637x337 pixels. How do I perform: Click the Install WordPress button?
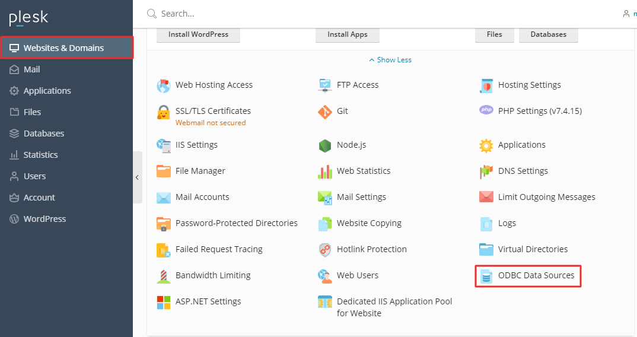pos(198,34)
